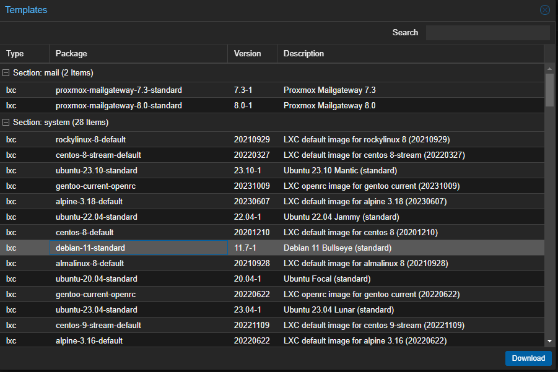This screenshot has width=558, height=372.
Task: Select ubuntu-23.04-standard template
Action: coord(272,309)
